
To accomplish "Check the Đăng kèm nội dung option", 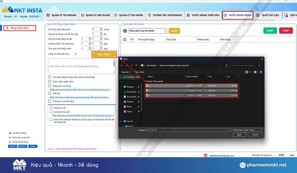I will click(49, 86).
